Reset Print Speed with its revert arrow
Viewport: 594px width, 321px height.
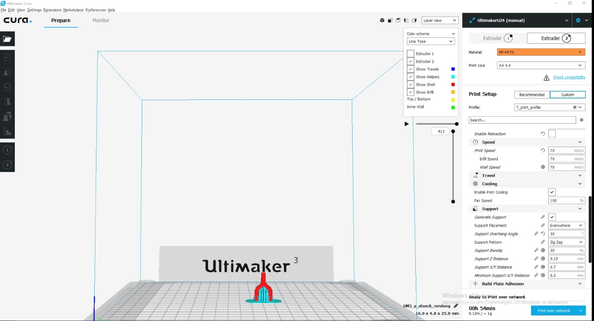[543, 150]
